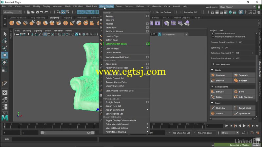Screen dimensions: 262x147
Task: Open the Edit Mesh menu
Action: [78, 6]
